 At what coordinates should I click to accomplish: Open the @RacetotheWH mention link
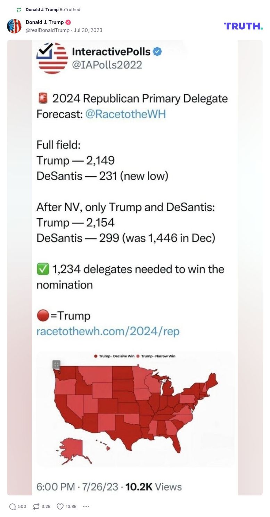tap(125, 114)
